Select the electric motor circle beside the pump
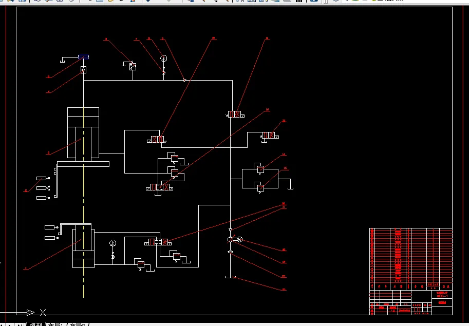This screenshot has height=326, width=469. click(239, 240)
